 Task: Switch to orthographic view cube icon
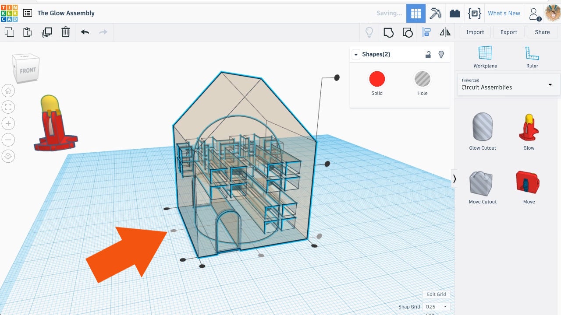click(8, 156)
